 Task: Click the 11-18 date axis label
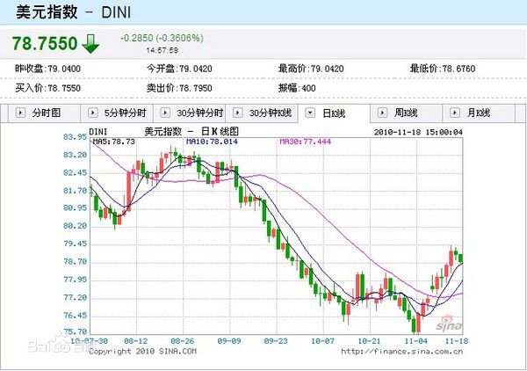coord(457,341)
